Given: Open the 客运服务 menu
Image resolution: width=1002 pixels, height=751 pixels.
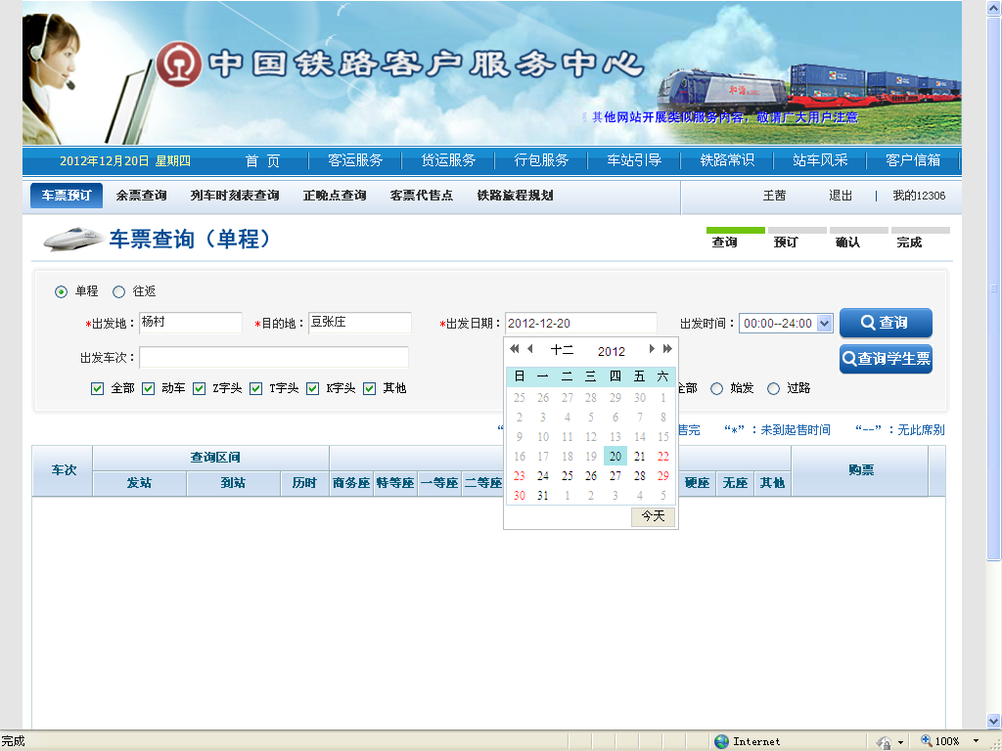Looking at the screenshot, I should [355, 160].
